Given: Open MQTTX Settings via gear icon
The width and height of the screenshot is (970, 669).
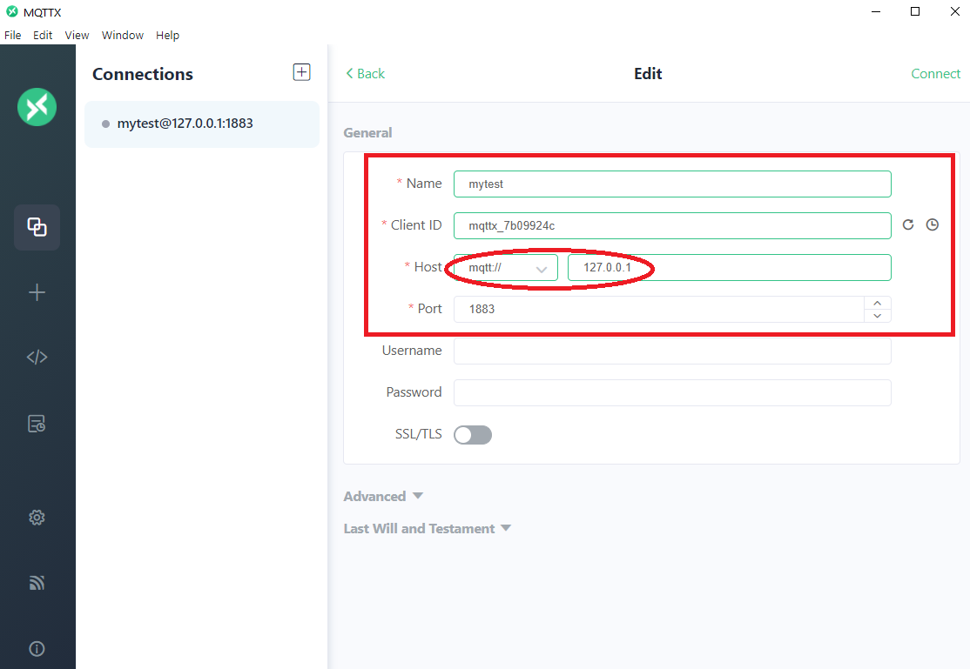Looking at the screenshot, I should tap(37, 517).
